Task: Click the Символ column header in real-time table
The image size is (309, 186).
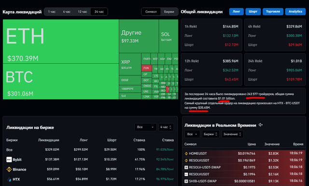Action: (190, 144)
